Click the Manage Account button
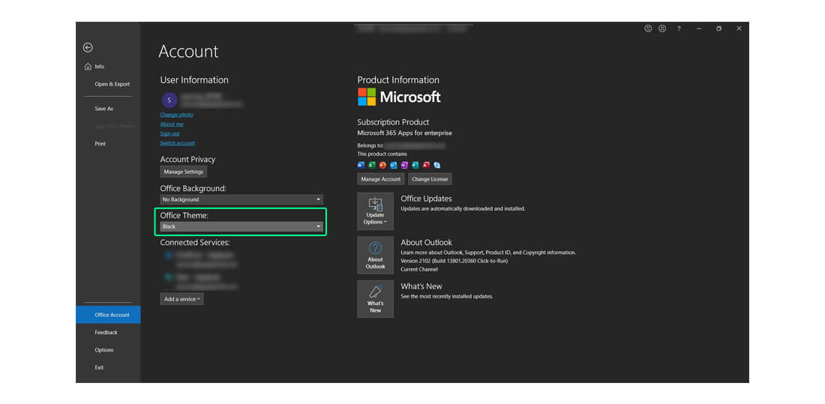Viewport: 825px width, 404px height. pyautogui.click(x=380, y=179)
